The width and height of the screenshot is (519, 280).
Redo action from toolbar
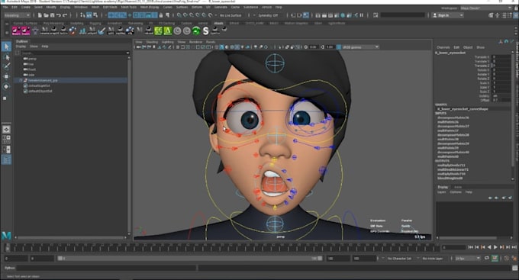point(65,15)
